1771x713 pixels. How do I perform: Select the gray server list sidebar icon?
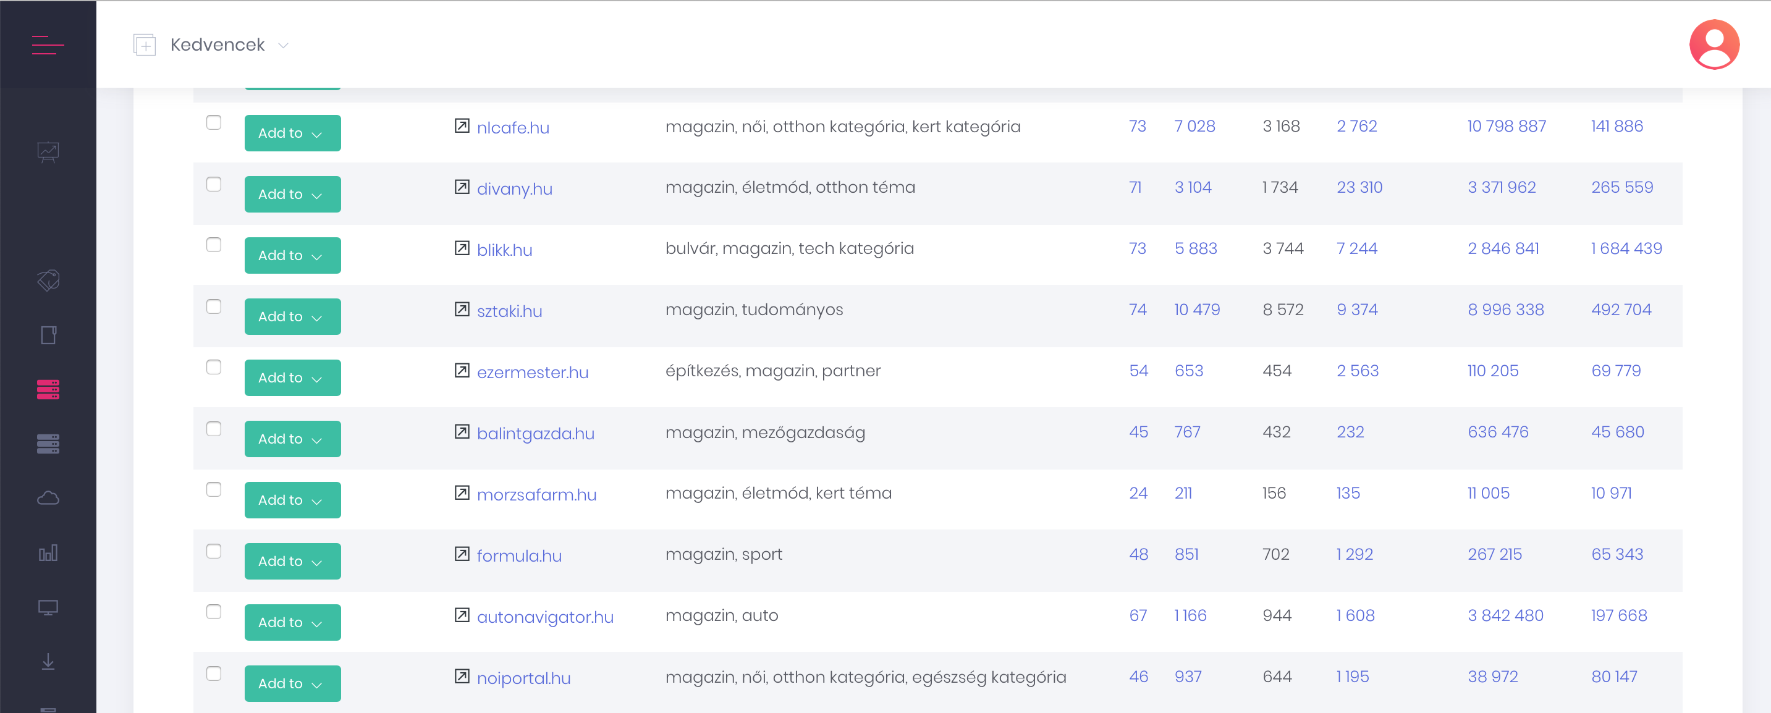pos(48,444)
